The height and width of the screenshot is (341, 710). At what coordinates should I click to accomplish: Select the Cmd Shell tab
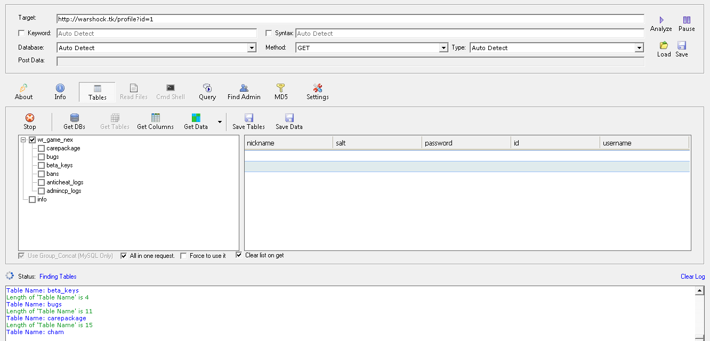pyautogui.click(x=171, y=92)
